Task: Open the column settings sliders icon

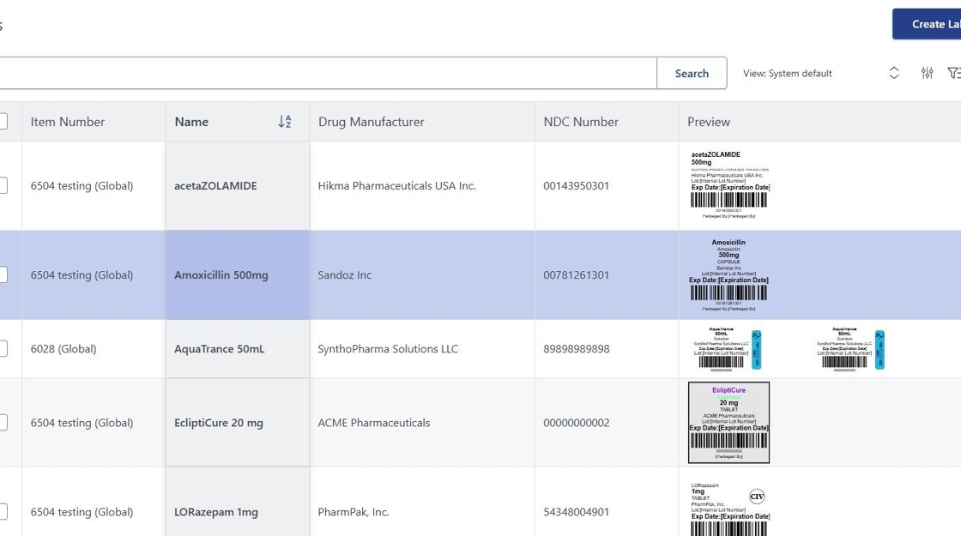Action: [x=927, y=73]
